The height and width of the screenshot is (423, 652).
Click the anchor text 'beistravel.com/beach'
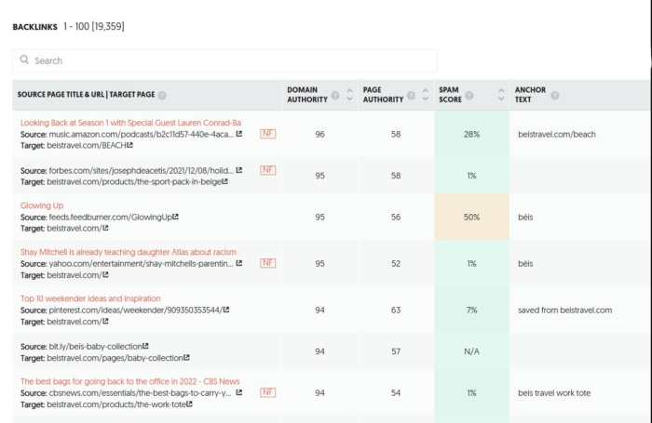tap(557, 134)
